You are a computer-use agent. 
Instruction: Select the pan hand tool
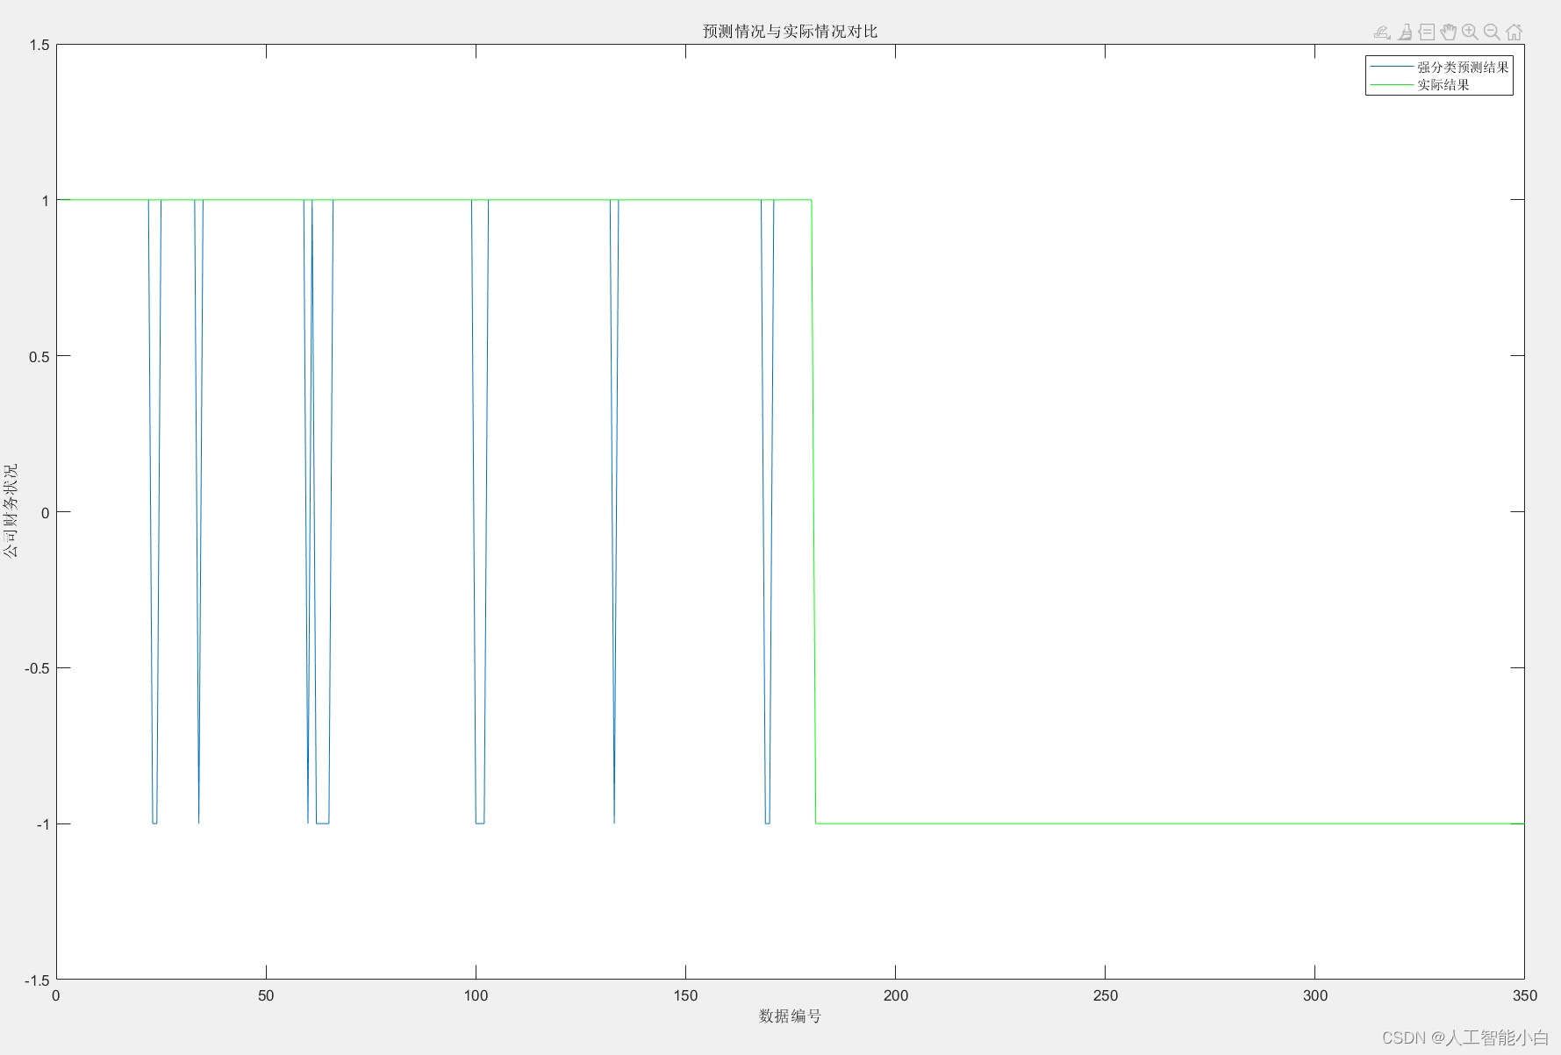(x=1448, y=32)
